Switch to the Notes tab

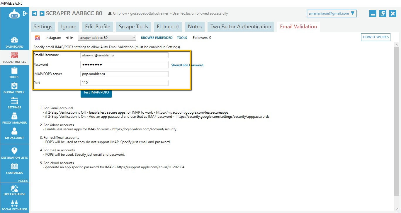(x=195, y=27)
